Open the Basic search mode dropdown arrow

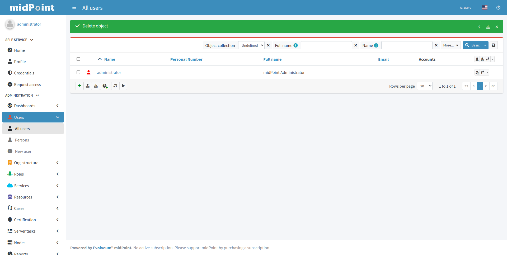coord(485,45)
